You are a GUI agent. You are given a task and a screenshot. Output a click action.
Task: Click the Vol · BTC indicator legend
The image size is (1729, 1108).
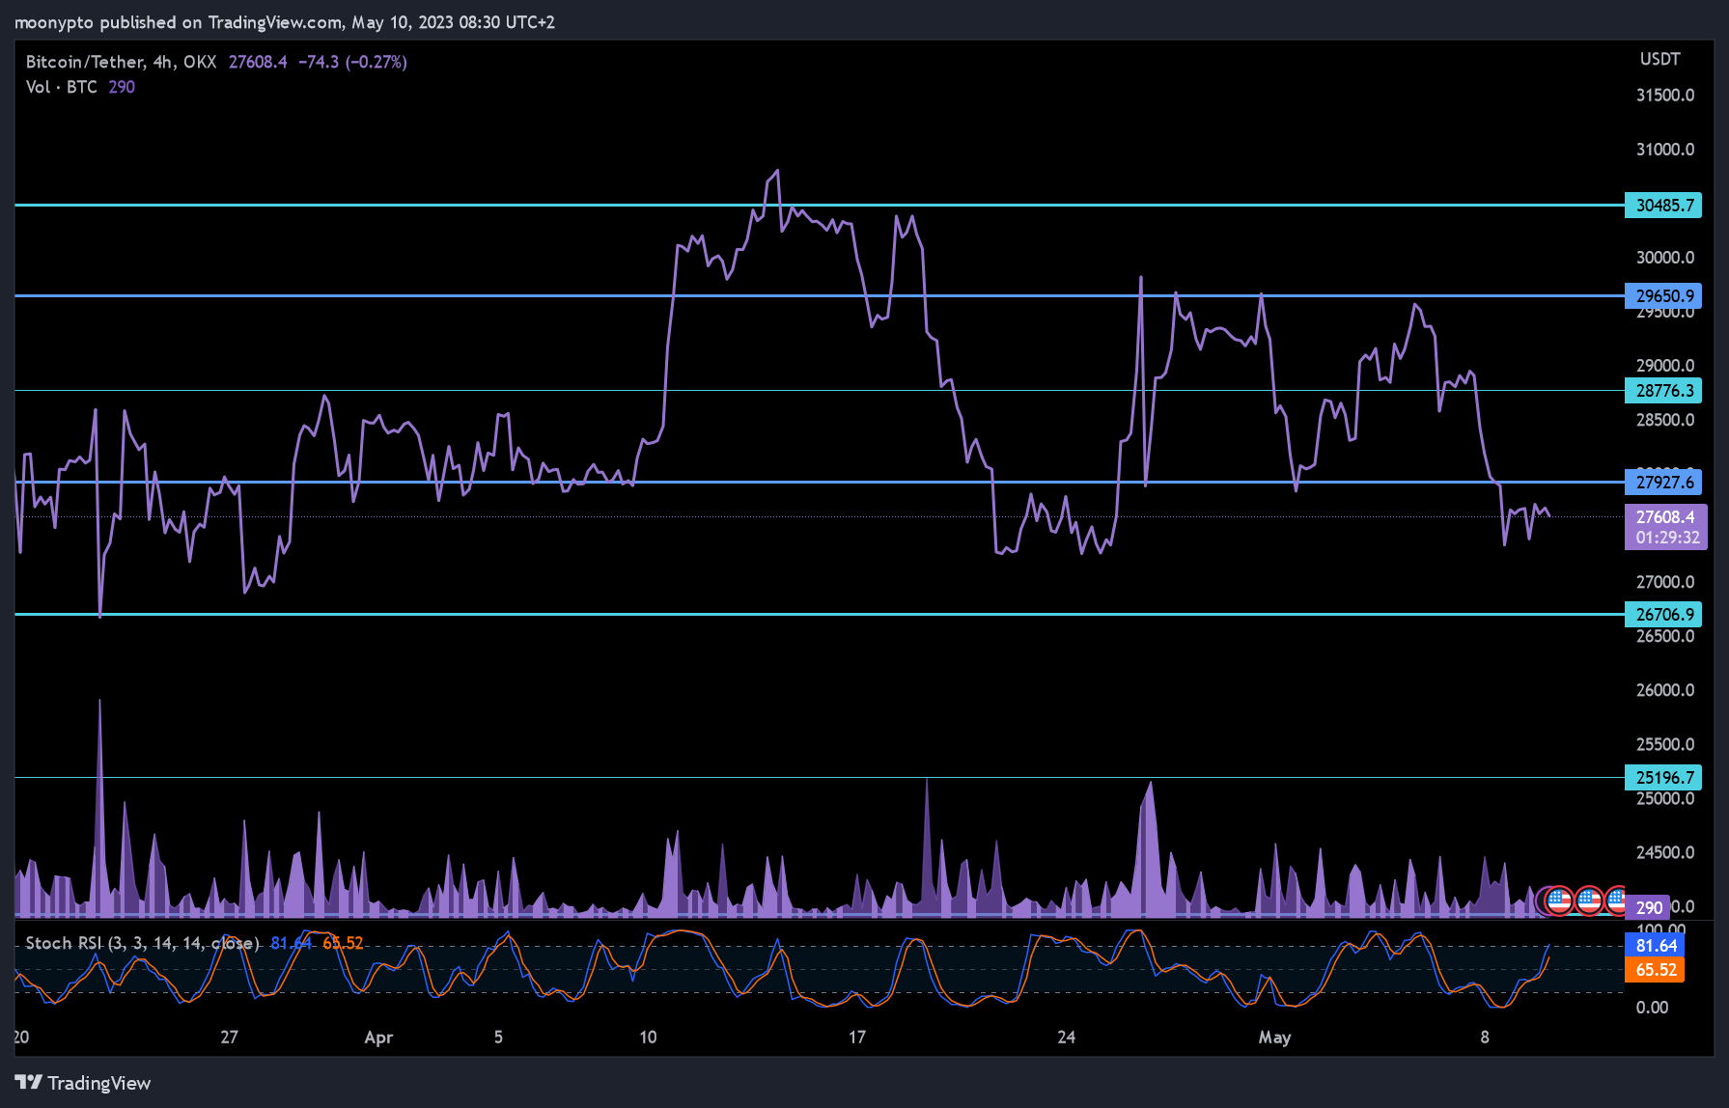[x=62, y=87]
